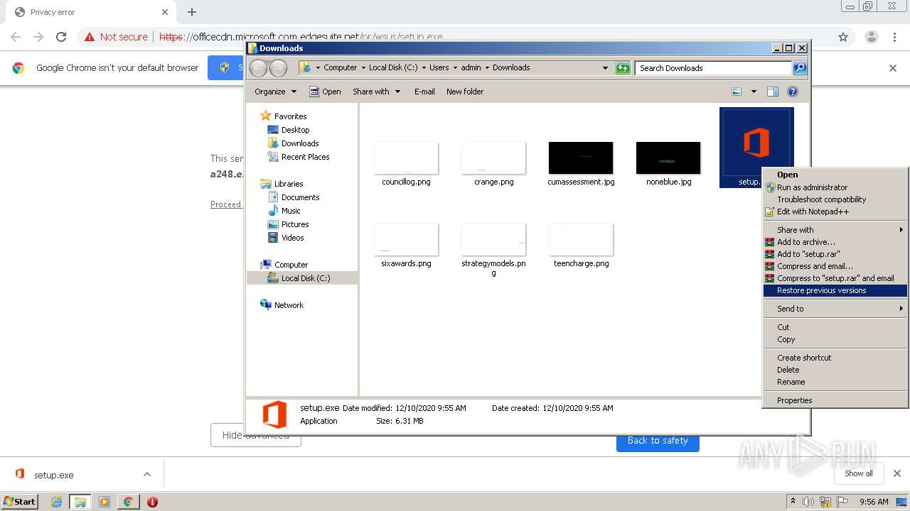Reload the Chrome page
The image size is (910, 511).
pos(61,37)
